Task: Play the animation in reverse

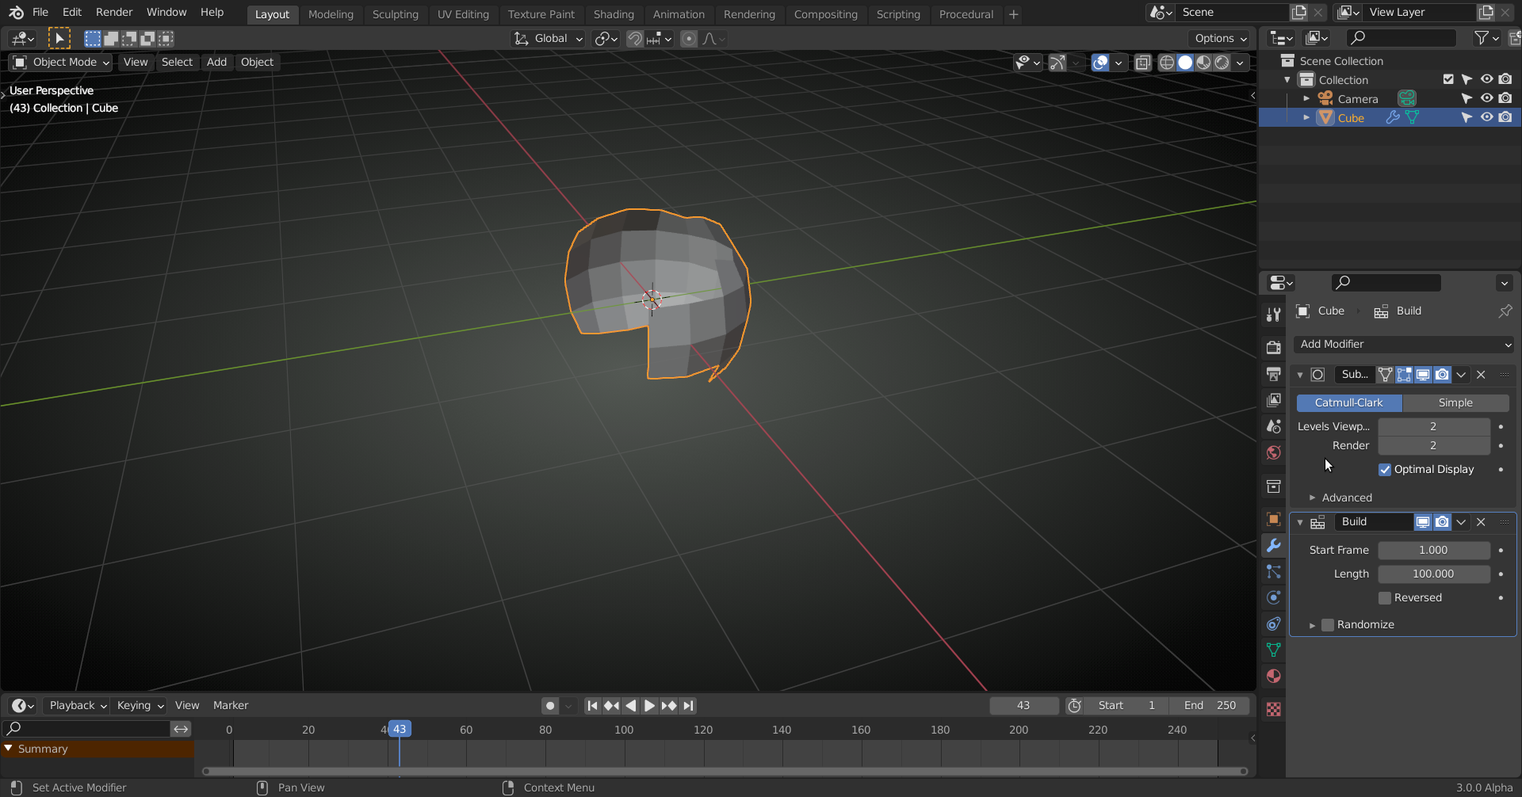Action: click(x=630, y=705)
